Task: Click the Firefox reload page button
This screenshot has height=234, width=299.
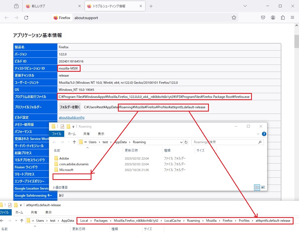Action: [x=26, y=18]
